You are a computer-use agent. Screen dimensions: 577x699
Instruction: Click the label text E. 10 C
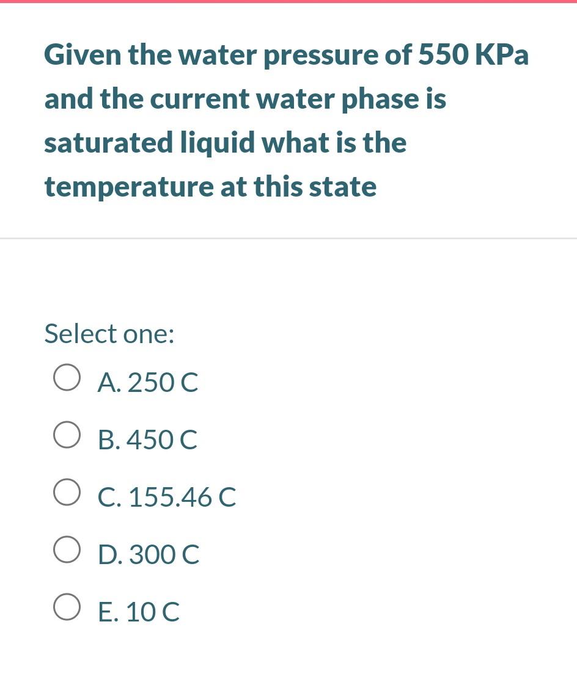138,612
